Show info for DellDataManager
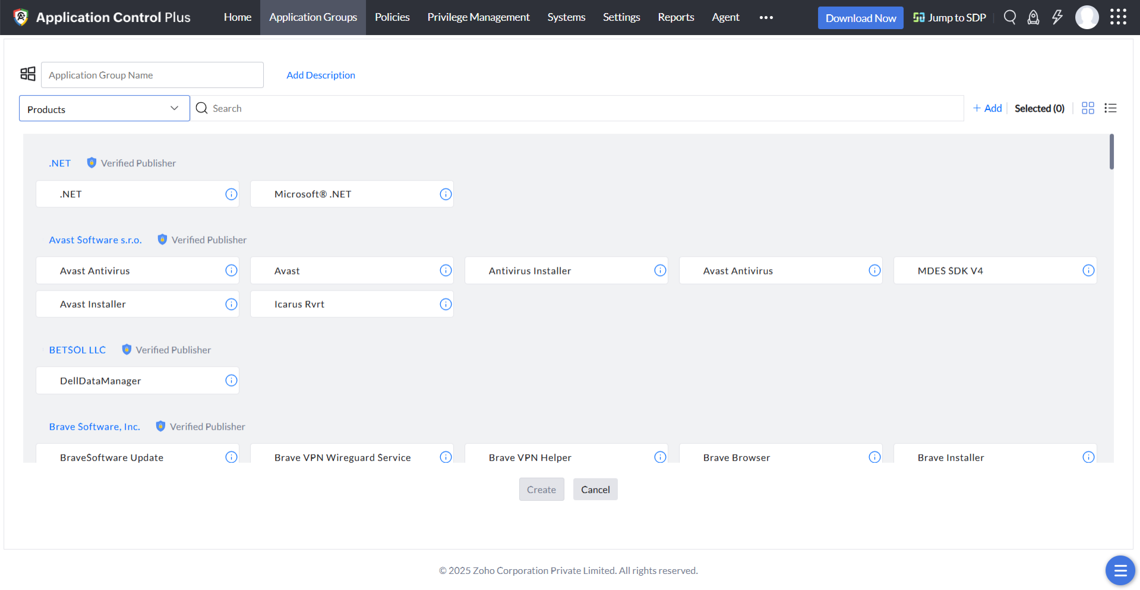This screenshot has height=590, width=1140. [231, 380]
